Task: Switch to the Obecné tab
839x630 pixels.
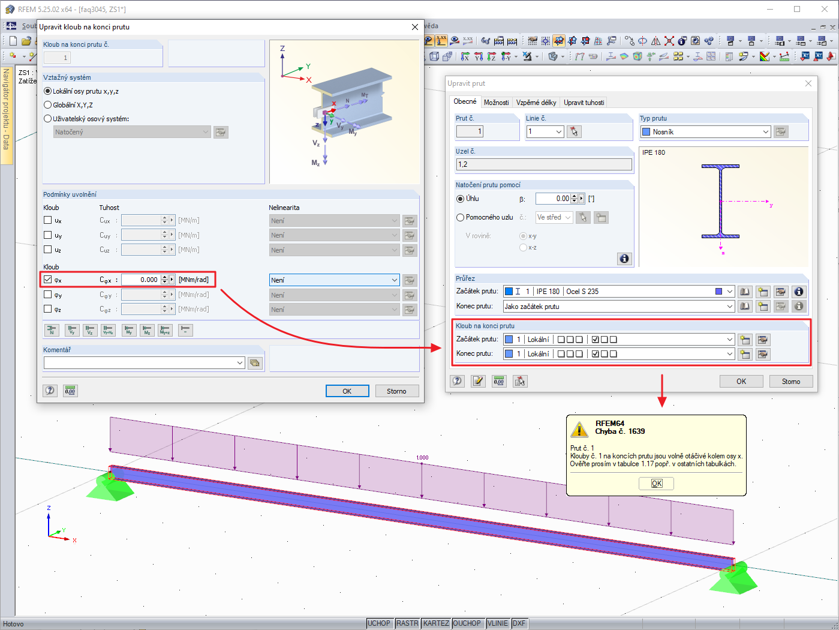Action: 465,102
